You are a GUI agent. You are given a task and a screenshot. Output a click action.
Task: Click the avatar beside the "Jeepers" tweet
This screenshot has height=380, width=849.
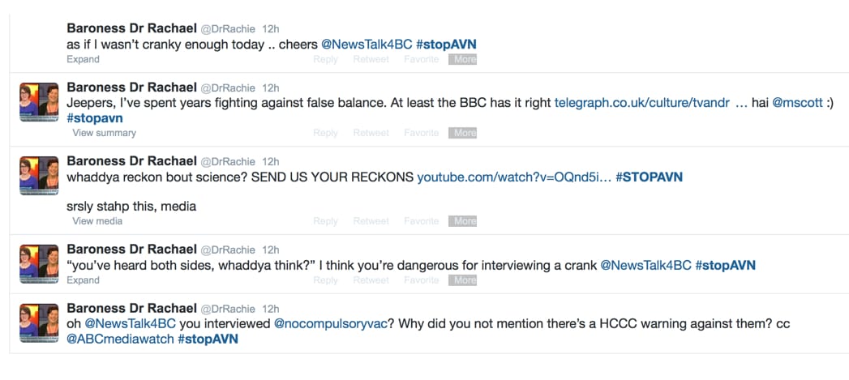[39, 102]
